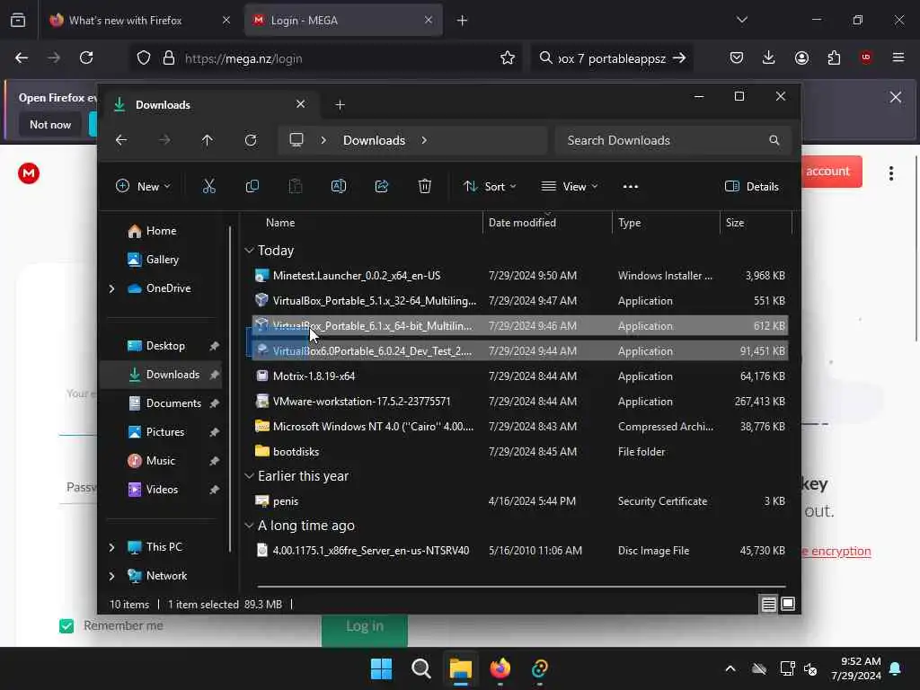Open Firefox account icon

pyautogui.click(x=801, y=57)
